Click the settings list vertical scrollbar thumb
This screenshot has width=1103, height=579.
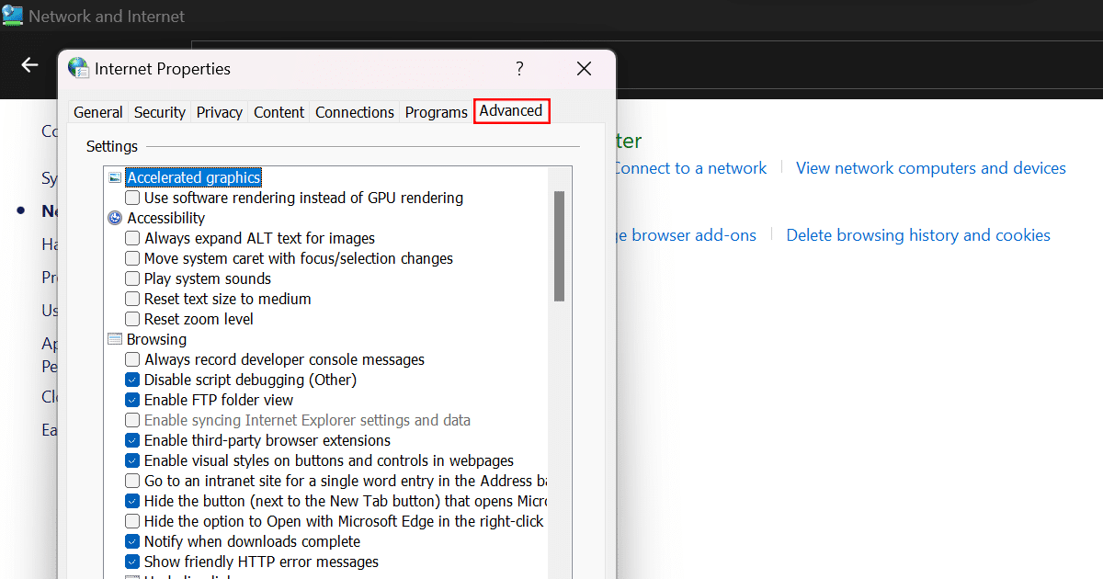pos(559,245)
